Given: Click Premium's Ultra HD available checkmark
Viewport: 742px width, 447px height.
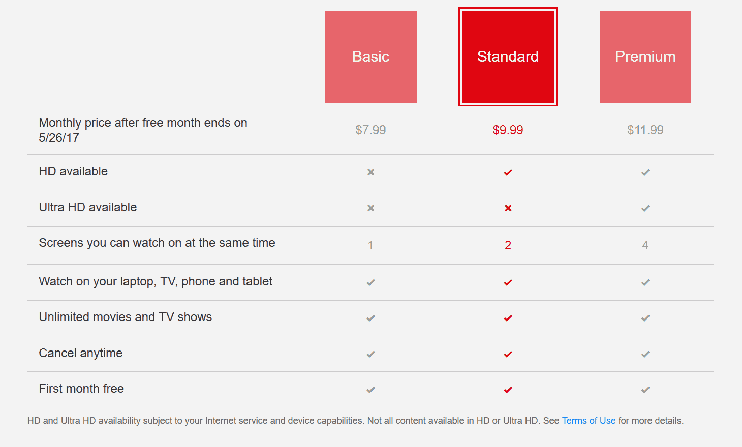Looking at the screenshot, I should click(x=645, y=208).
